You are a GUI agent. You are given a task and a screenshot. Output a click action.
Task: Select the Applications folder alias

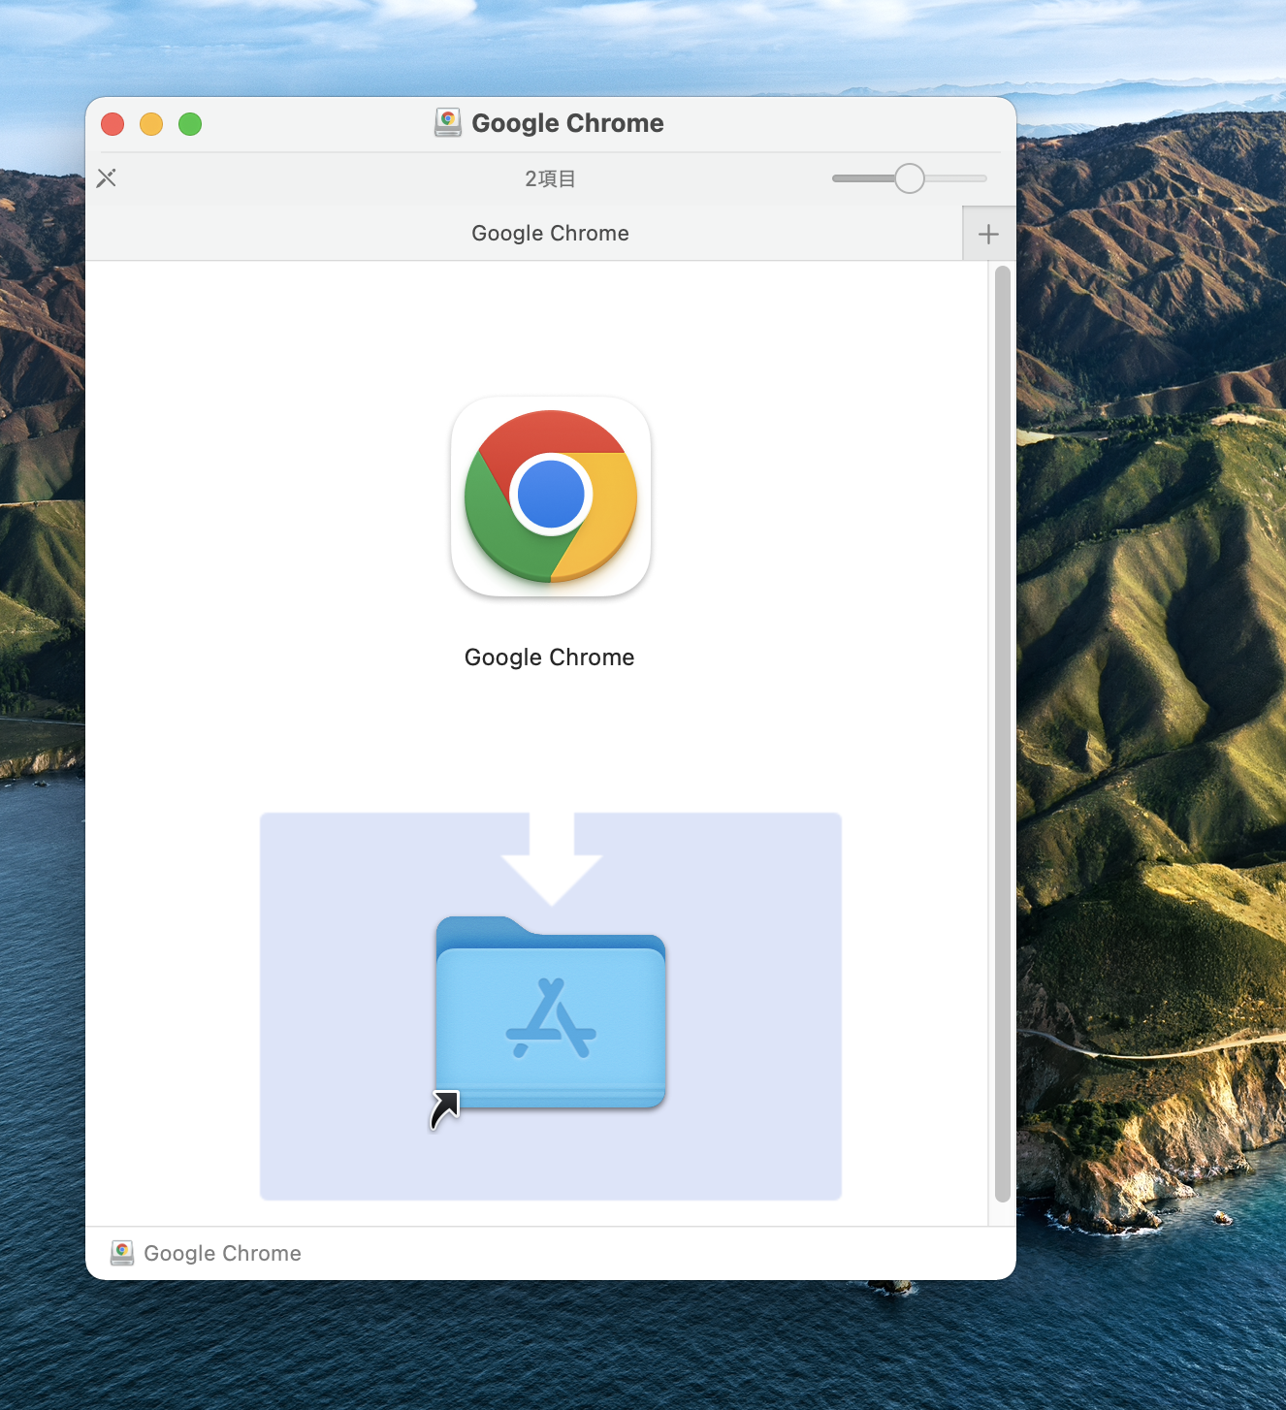coord(551,1013)
